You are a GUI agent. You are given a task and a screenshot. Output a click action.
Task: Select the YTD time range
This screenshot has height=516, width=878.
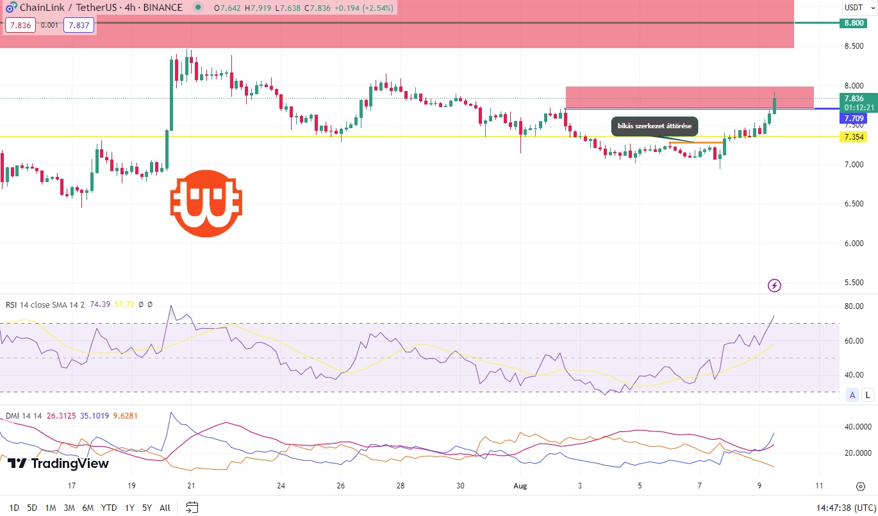coord(110,508)
